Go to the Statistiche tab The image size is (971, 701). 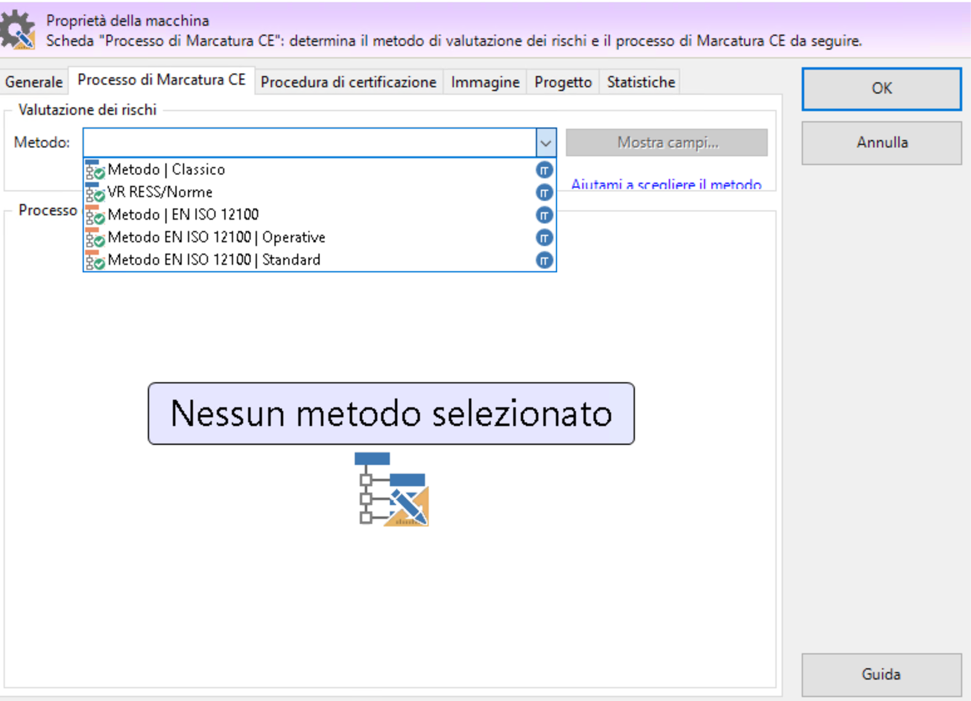(641, 82)
